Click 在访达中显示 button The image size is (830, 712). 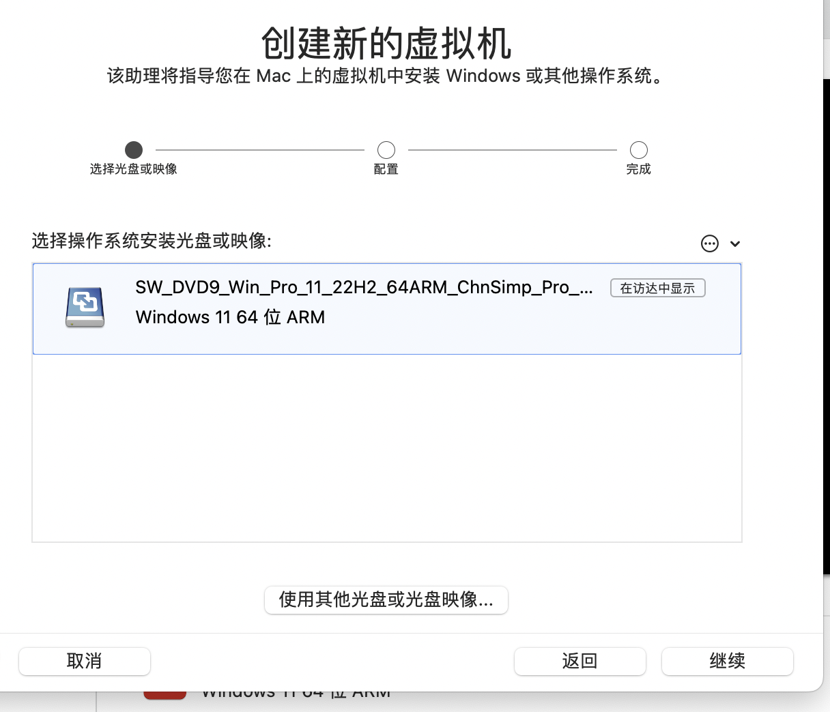tap(657, 288)
